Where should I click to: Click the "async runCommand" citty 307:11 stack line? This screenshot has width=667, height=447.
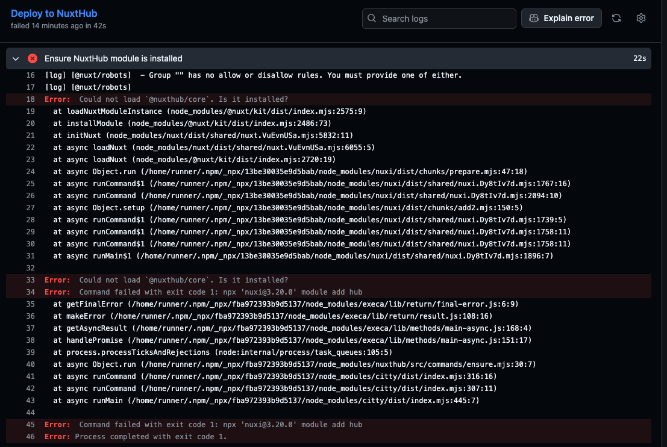275,389
